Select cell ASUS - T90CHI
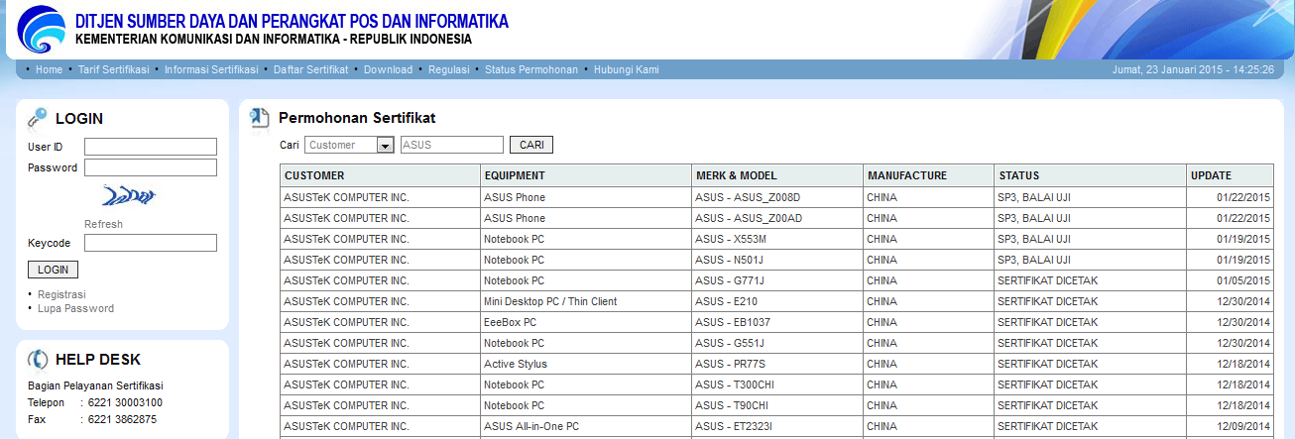Screen dimensions: 1295x439 tap(777, 405)
